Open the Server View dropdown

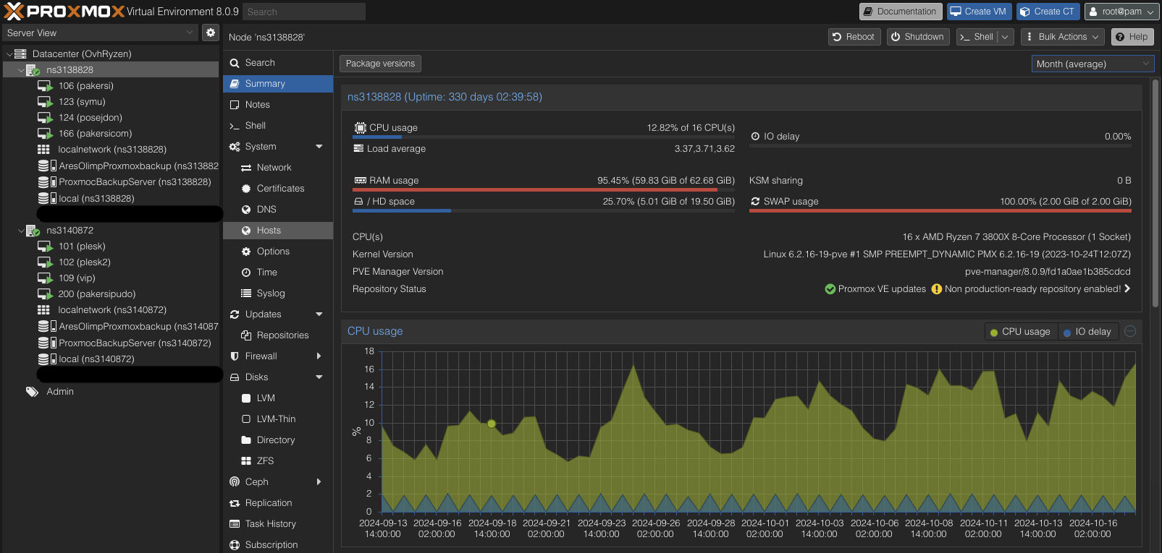[x=190, y=33]
